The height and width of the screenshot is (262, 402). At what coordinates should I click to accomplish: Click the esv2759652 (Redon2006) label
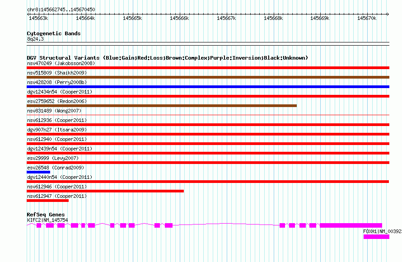57,101
